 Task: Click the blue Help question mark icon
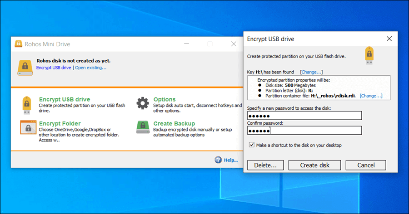218,160
